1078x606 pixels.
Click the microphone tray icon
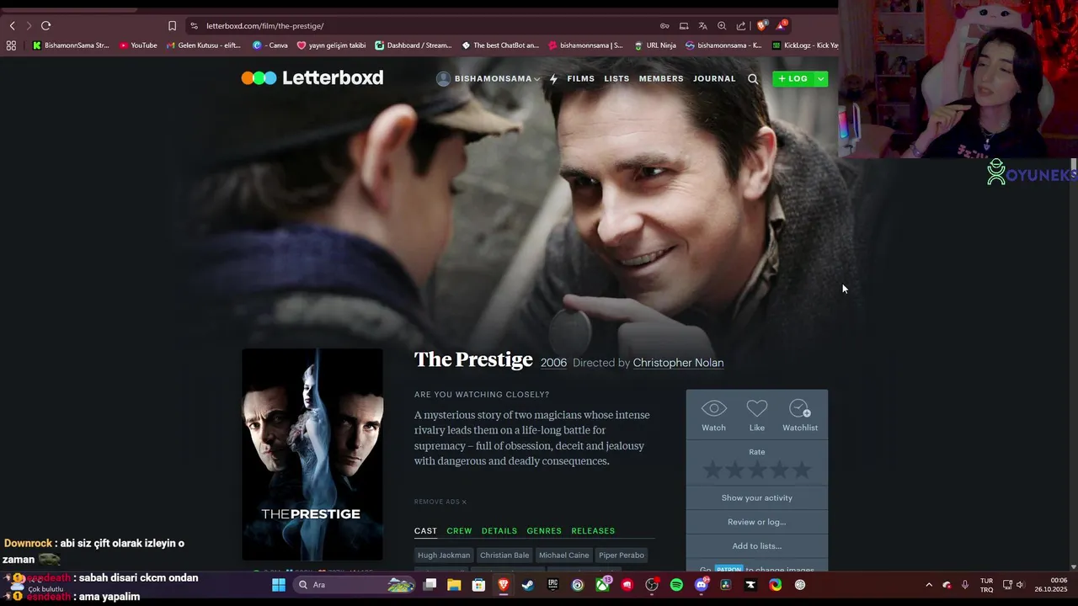click(965, 585)
